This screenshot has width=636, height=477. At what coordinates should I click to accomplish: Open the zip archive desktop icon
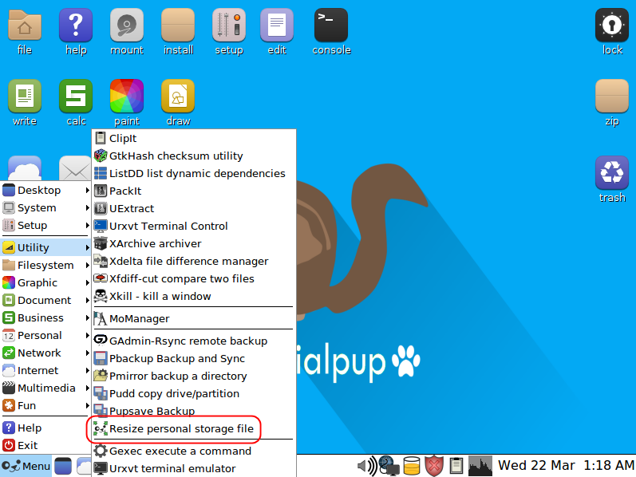pyautogui.click(x=612, y=97)
